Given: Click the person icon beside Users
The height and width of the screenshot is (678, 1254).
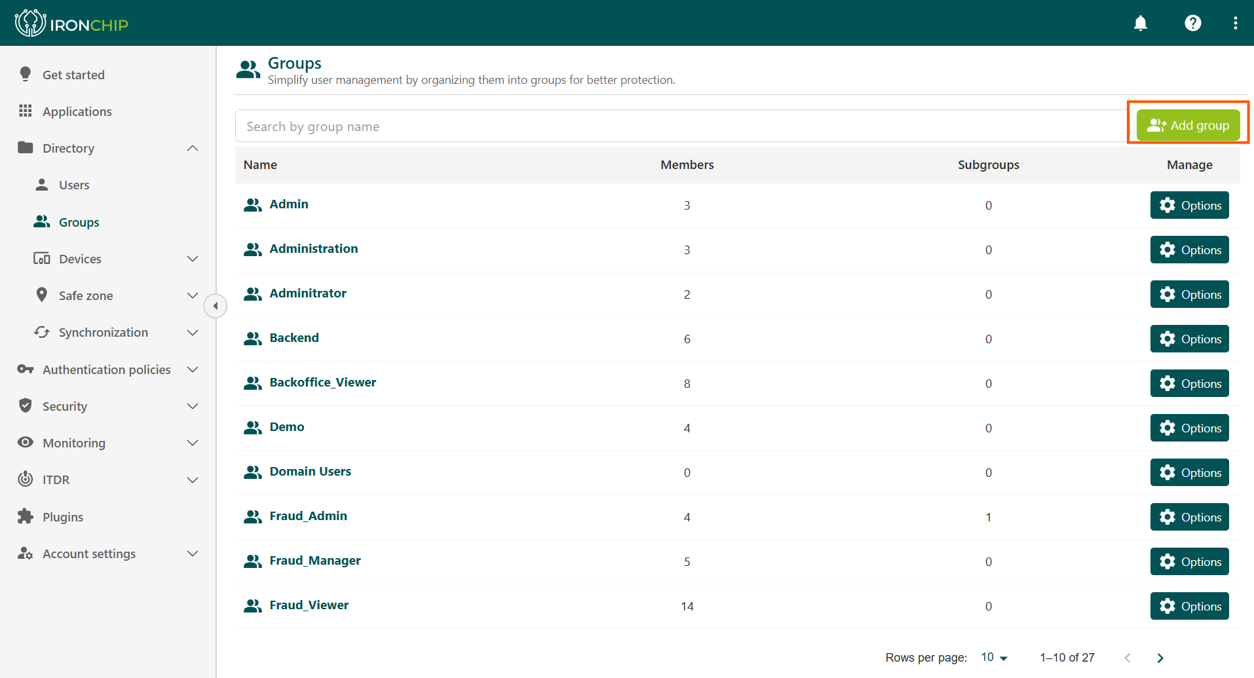Looking at the screenshot, I should tap(42, 185).
